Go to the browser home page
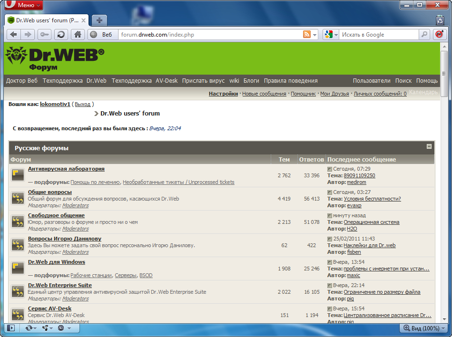 [x=78, y=35]
